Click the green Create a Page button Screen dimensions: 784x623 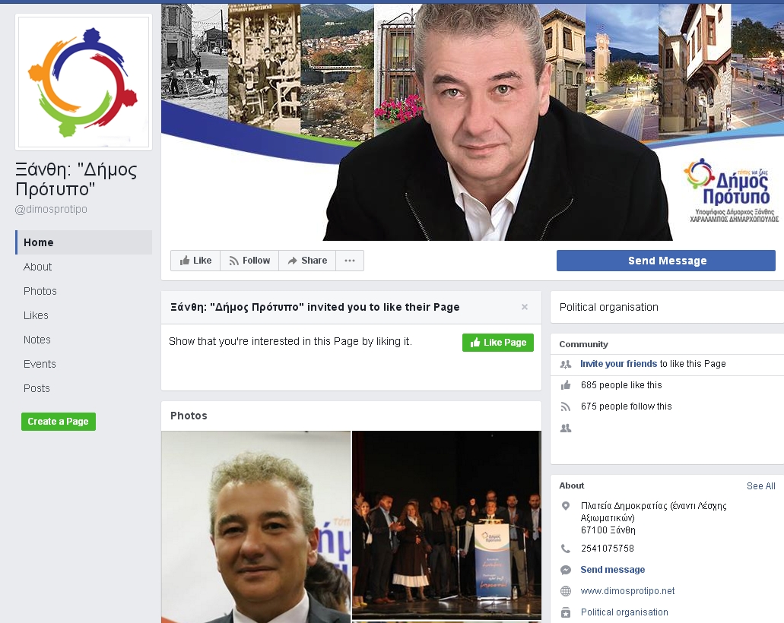pos(59,421)
